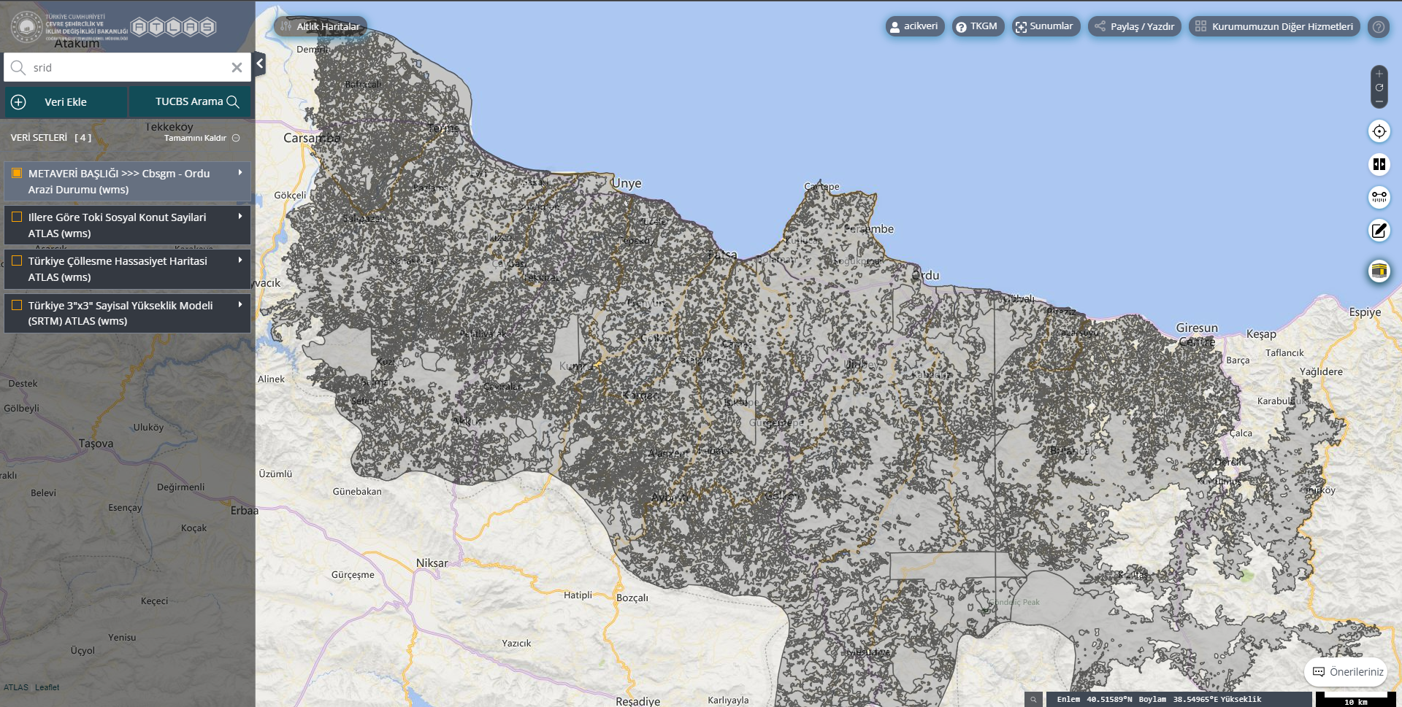Click the Leaflet attribution link
This screenshot has height=707, width=1402.
[47, 687]
